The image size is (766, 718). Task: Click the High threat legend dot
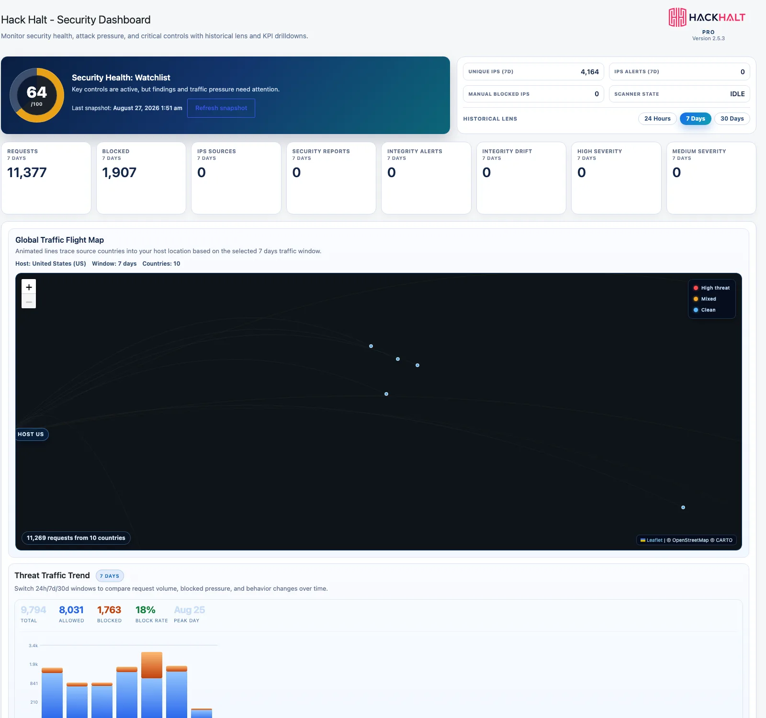(696, 288)
